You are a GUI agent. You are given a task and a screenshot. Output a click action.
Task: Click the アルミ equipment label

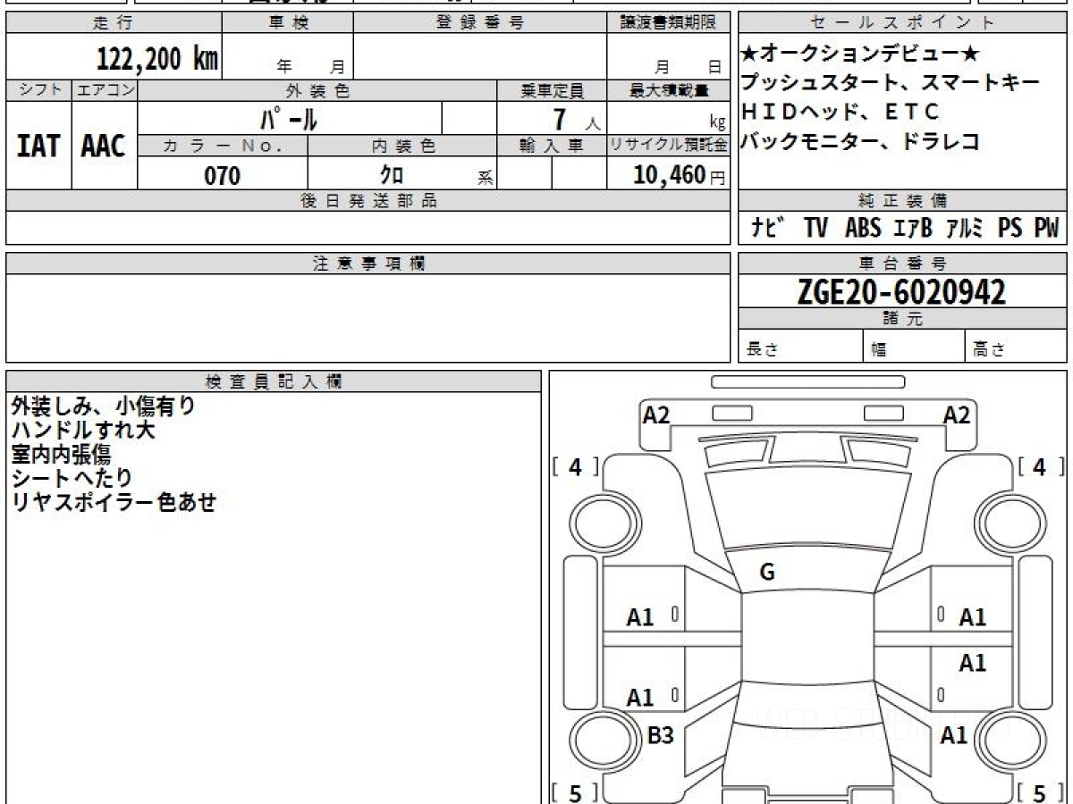click(965, 228)
